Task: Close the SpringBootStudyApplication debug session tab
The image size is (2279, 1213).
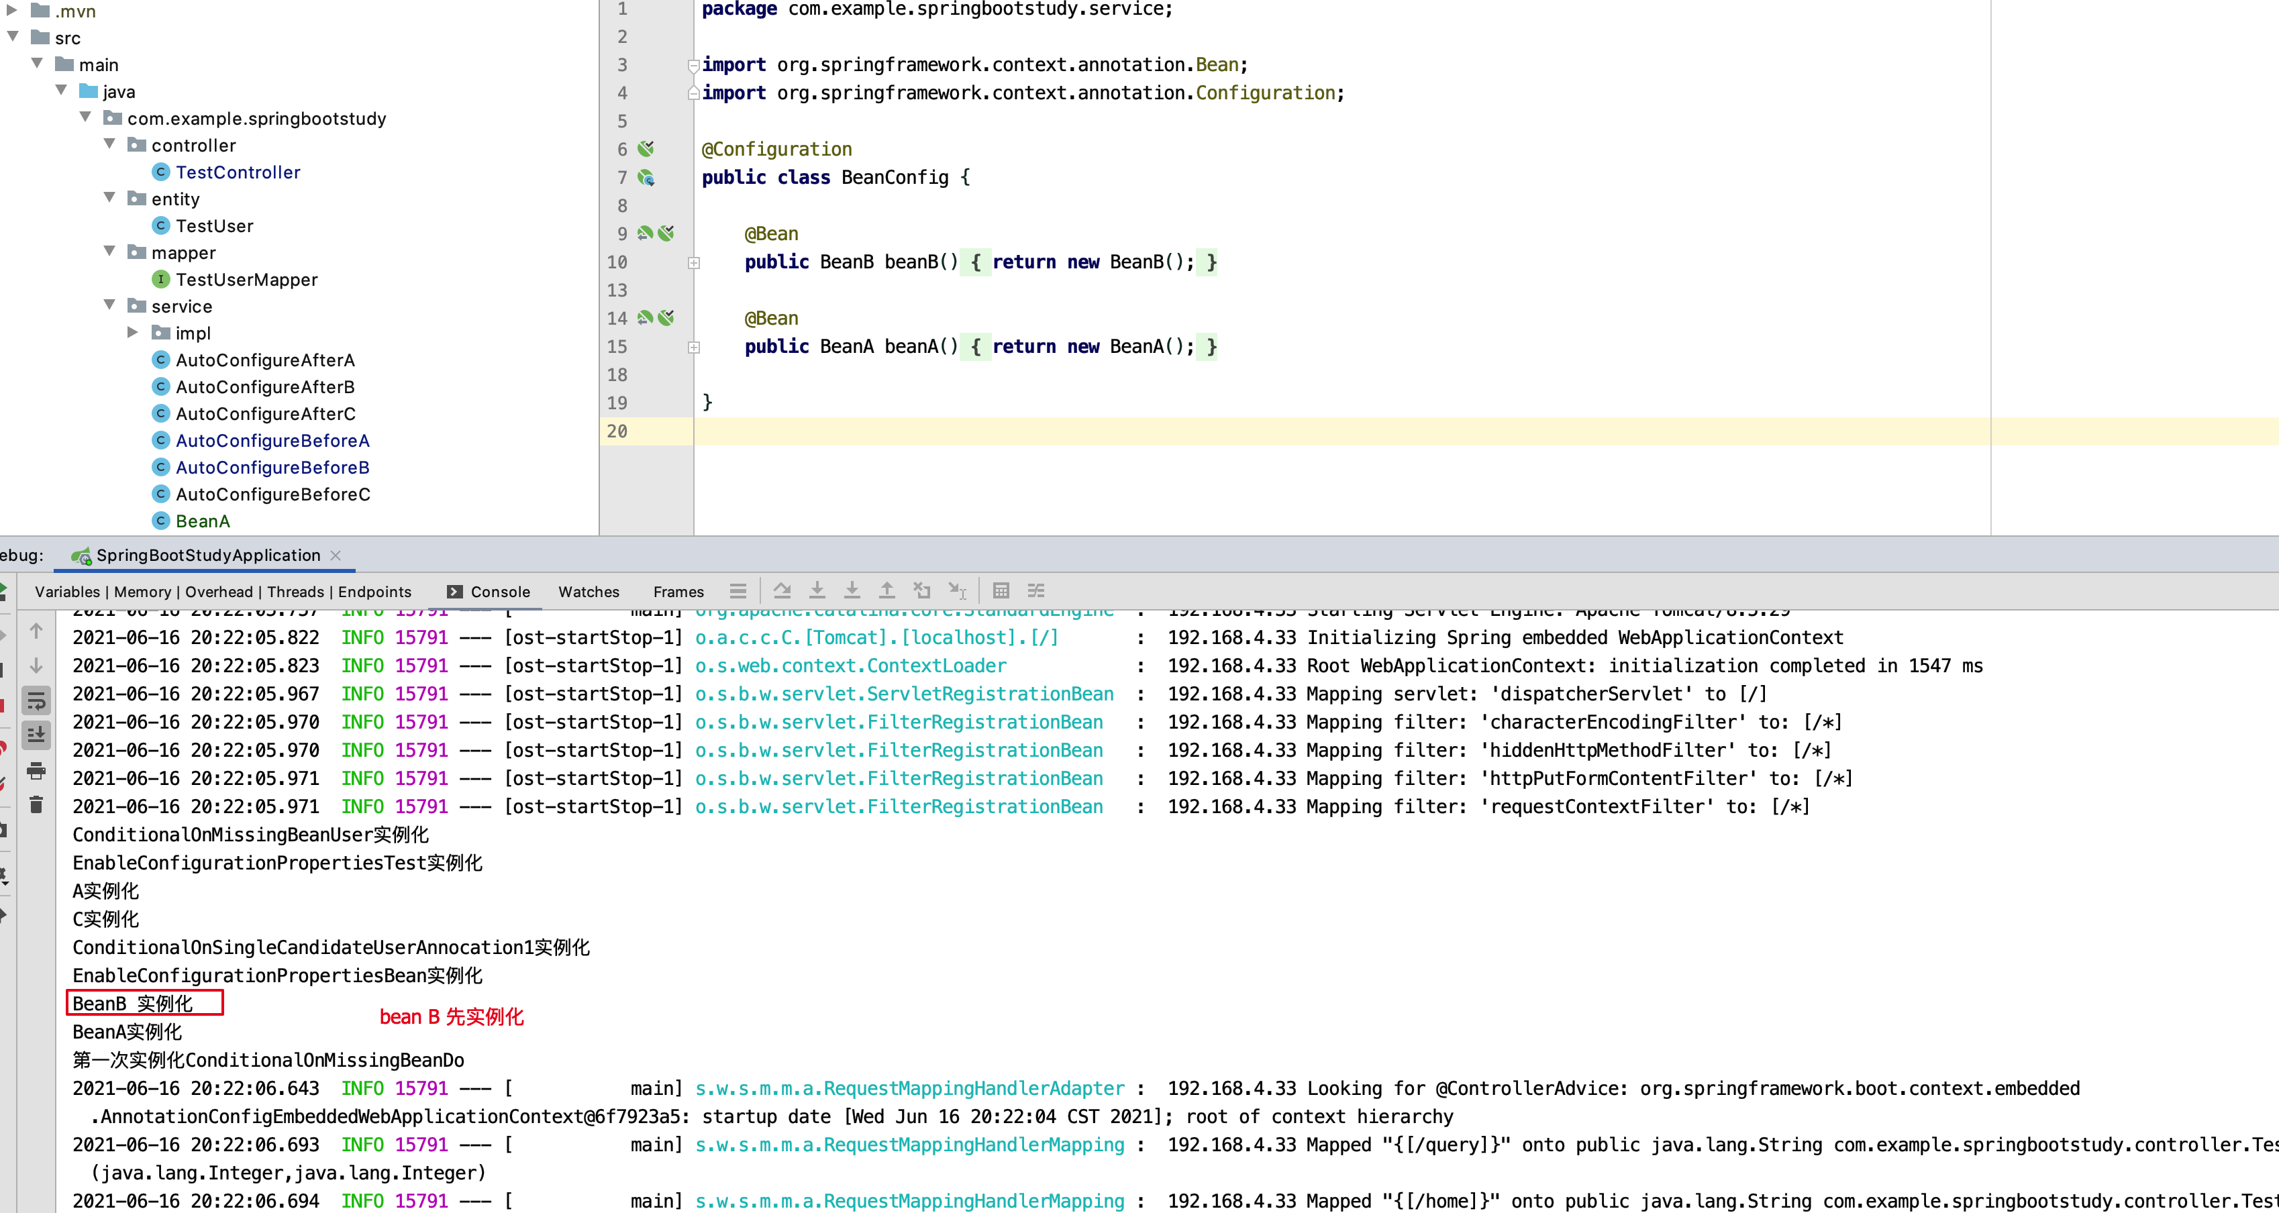Action: [x=336, y=556]
